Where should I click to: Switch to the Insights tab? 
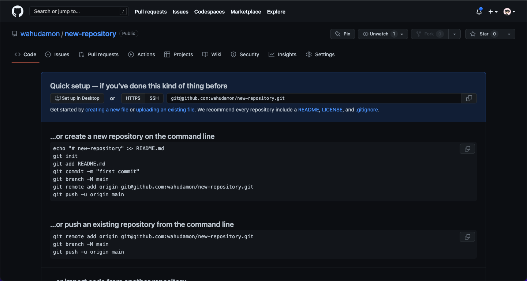(x=283, y=54)
